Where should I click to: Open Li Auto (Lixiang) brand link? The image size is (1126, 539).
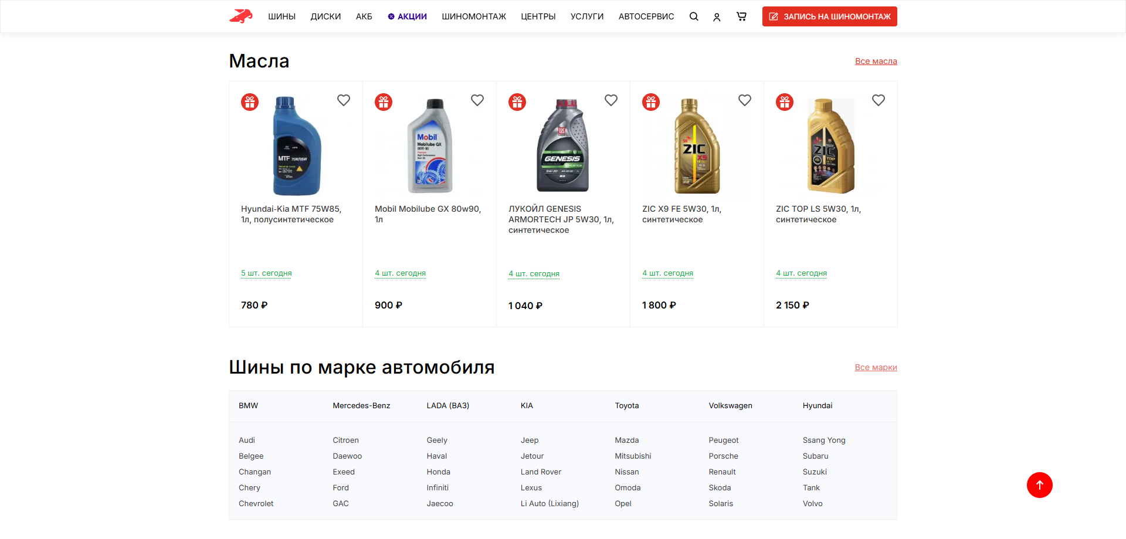(x=550, y=504)
